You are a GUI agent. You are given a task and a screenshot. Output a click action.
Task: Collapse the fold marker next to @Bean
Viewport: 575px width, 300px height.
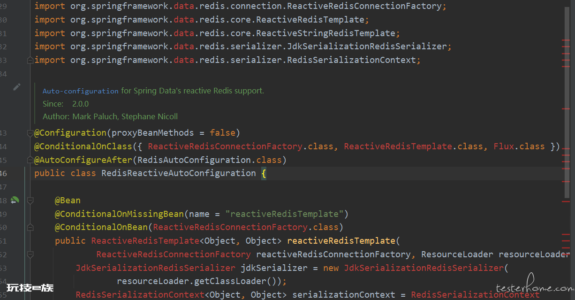(x=30, y=200)
